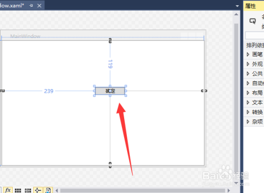Expand the 外观 property category
This screenshot has height=193, width=264.
pos(248,64)
